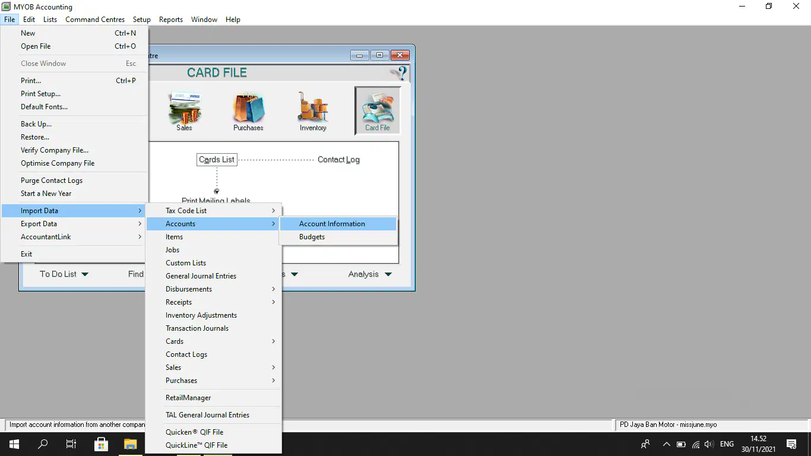
Task: Open Task View on the taskbar
Action: (x=71, y=444)
